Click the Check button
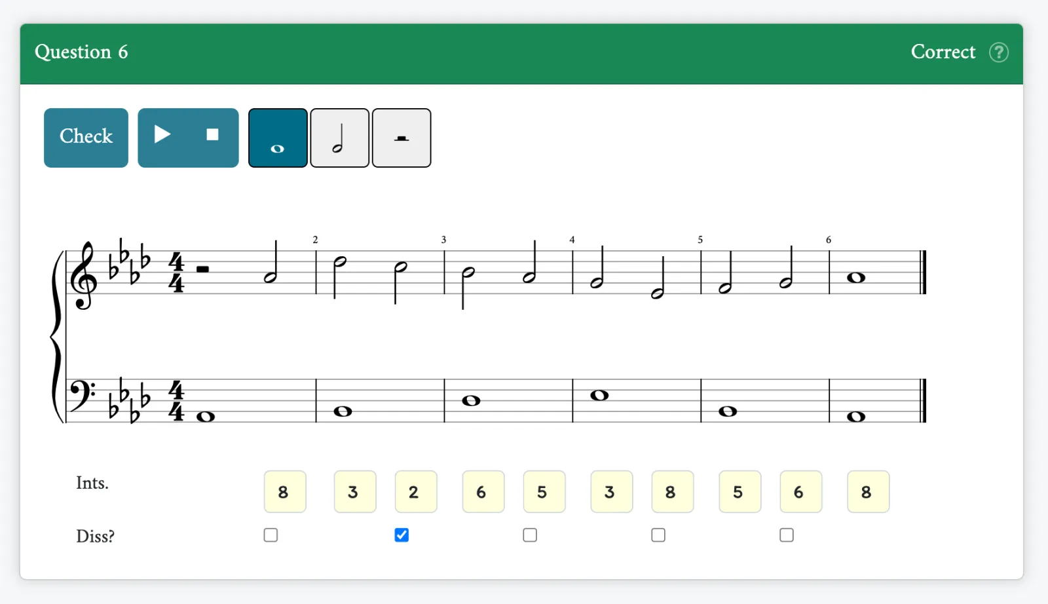1048x604 pixels. 86,138
